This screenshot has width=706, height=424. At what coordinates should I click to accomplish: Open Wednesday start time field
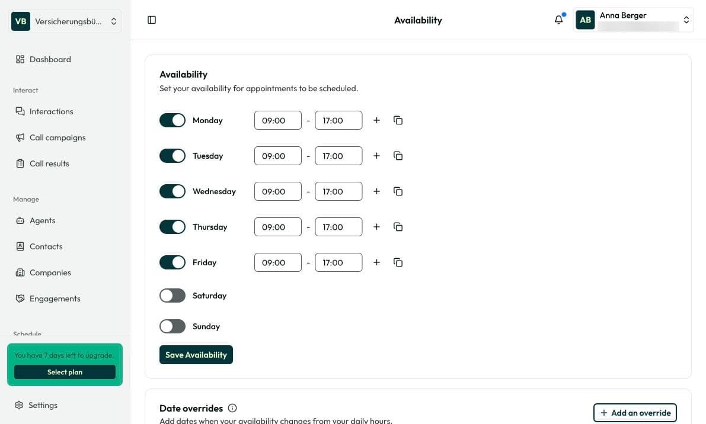click(x=278, y=191)
